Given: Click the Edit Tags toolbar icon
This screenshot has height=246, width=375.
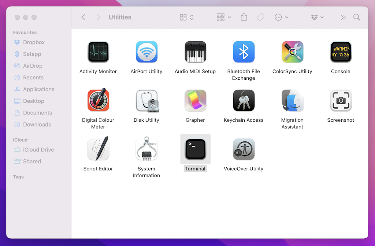Looking at the screenshot, I should pos(260,17).
